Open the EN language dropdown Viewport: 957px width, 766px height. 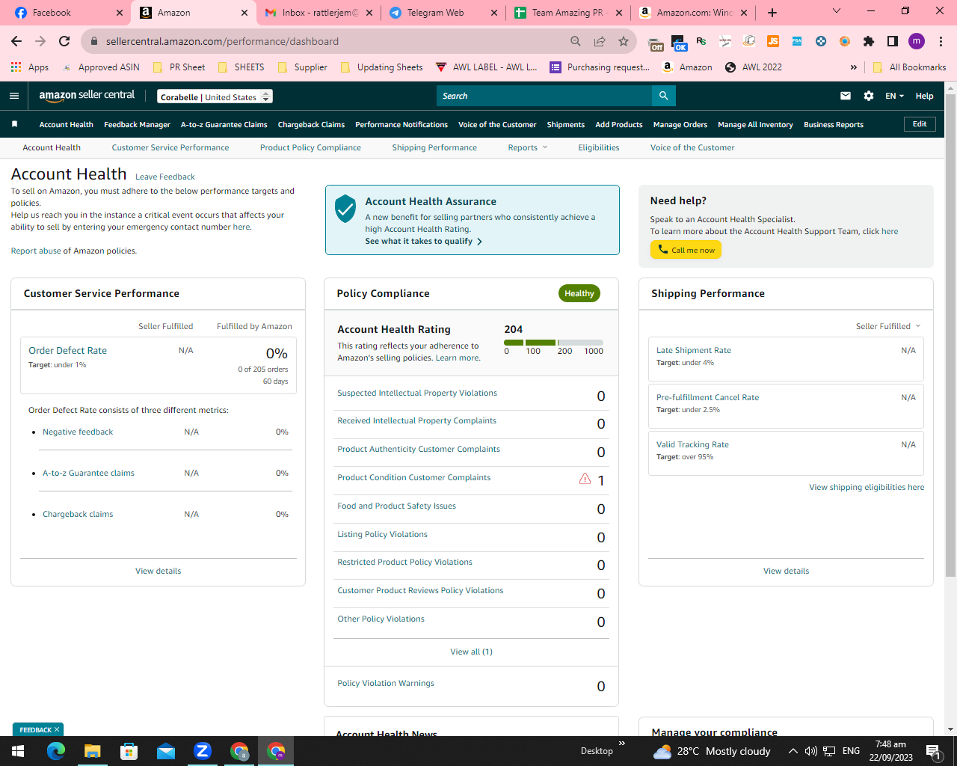click(895, 96)
